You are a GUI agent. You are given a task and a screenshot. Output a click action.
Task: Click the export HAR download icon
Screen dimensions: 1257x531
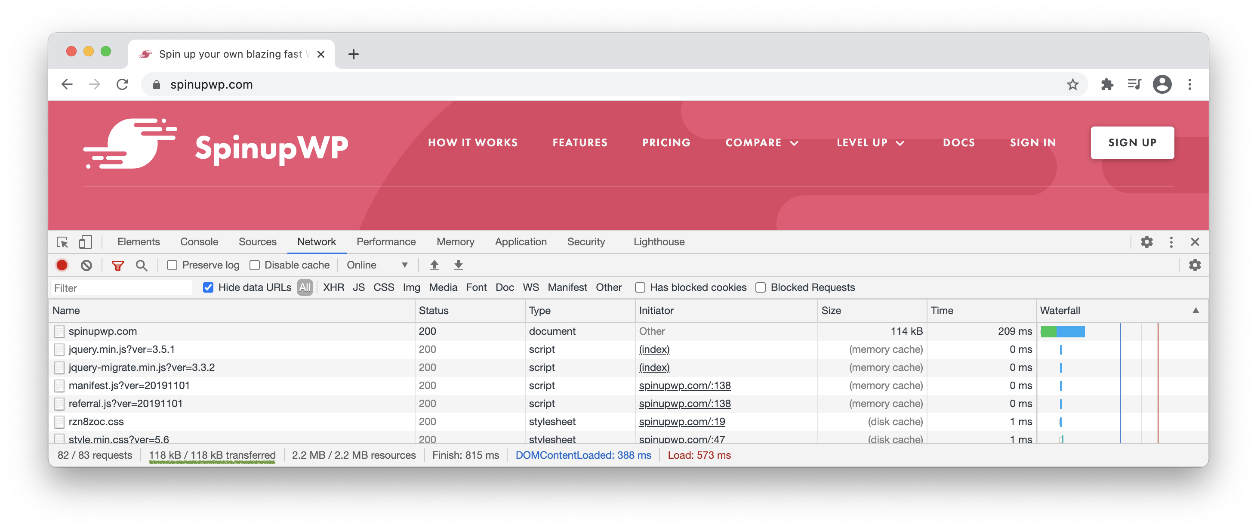click(x=458, y=265)
